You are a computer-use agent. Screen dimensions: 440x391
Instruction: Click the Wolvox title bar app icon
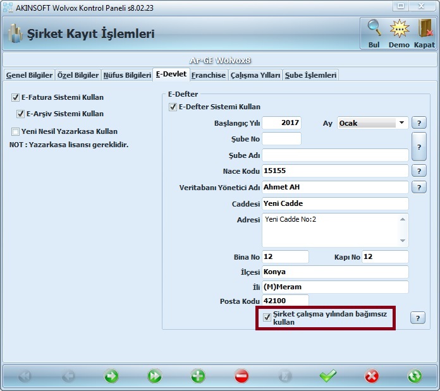point(8,8)
